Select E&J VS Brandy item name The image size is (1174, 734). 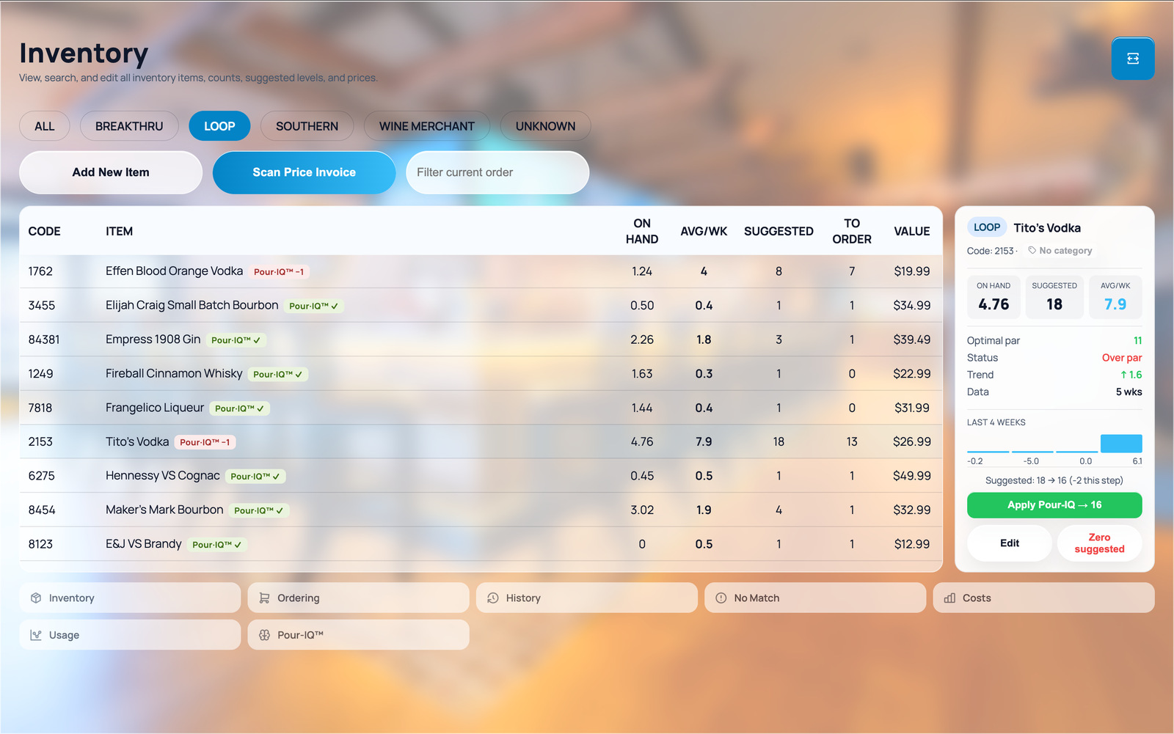point(144,544)
